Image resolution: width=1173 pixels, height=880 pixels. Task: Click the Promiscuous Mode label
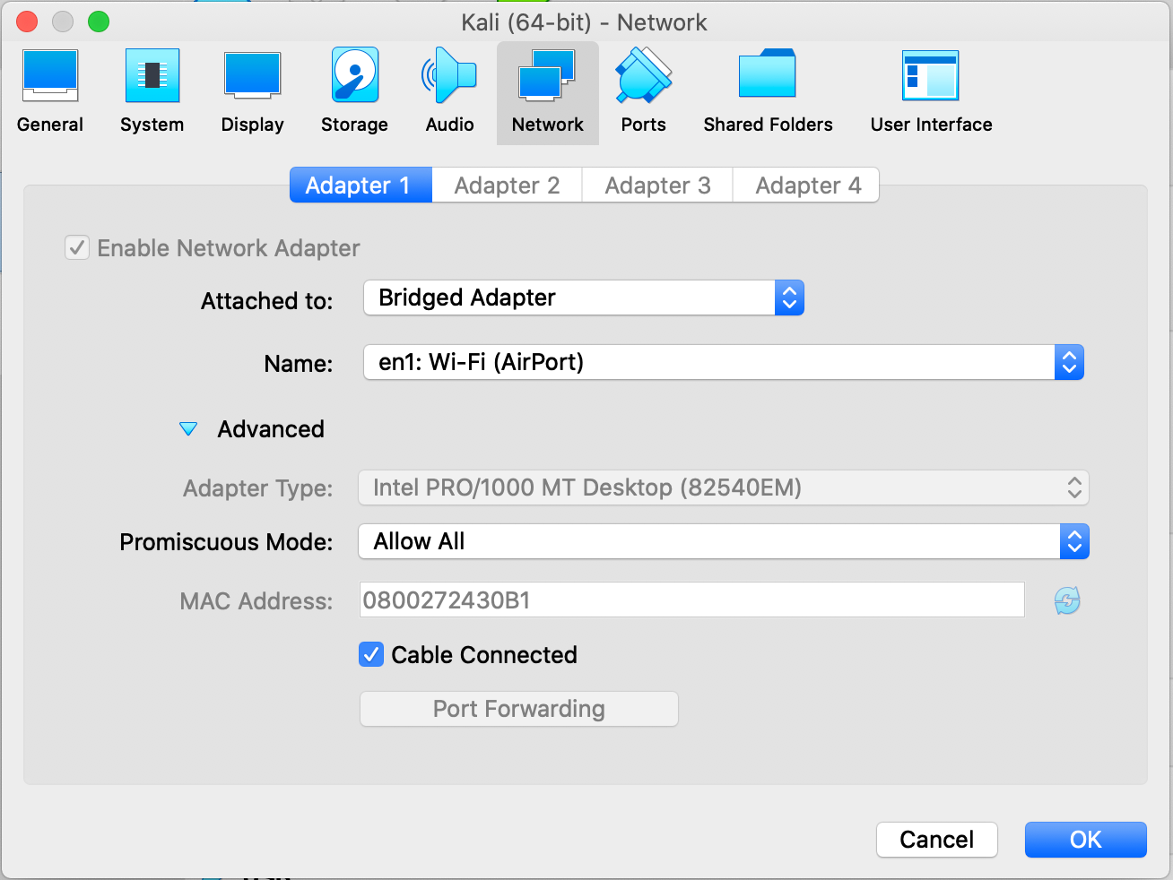pos(226,542)
